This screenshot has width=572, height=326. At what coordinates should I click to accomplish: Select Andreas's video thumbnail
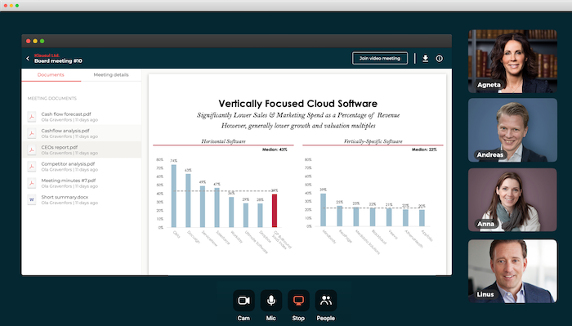tap(512, 130)
